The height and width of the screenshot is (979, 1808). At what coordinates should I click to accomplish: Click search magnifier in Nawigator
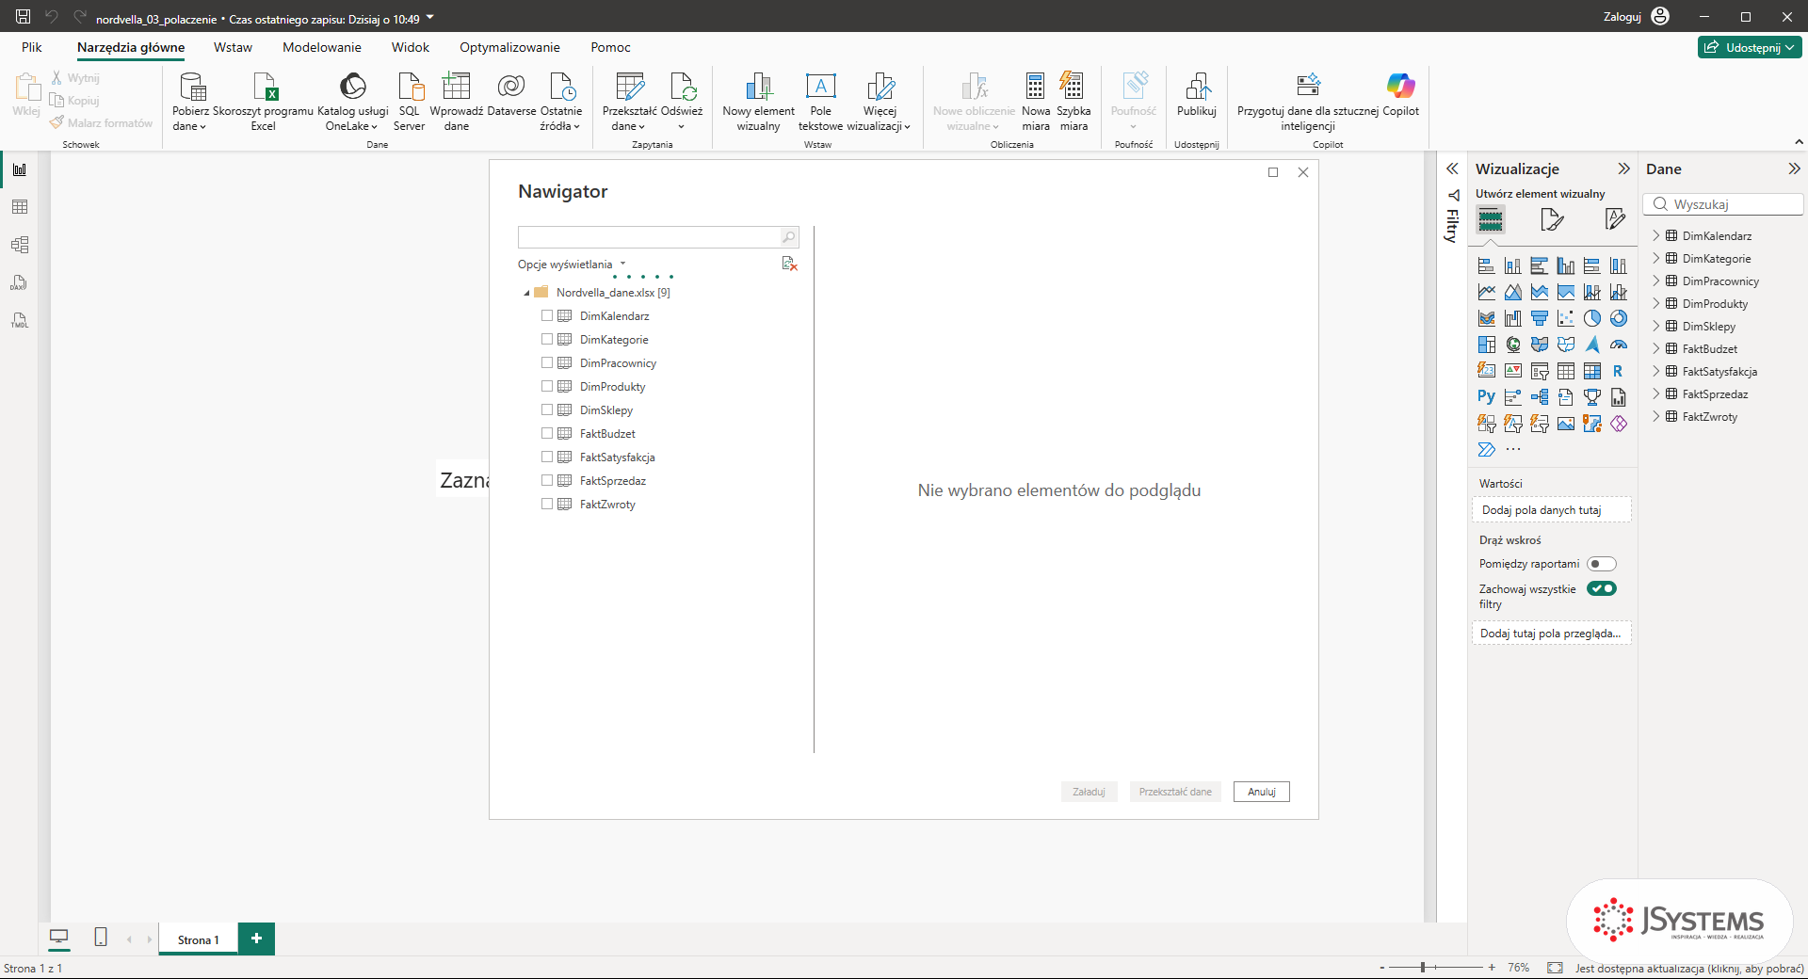(788, 237)
